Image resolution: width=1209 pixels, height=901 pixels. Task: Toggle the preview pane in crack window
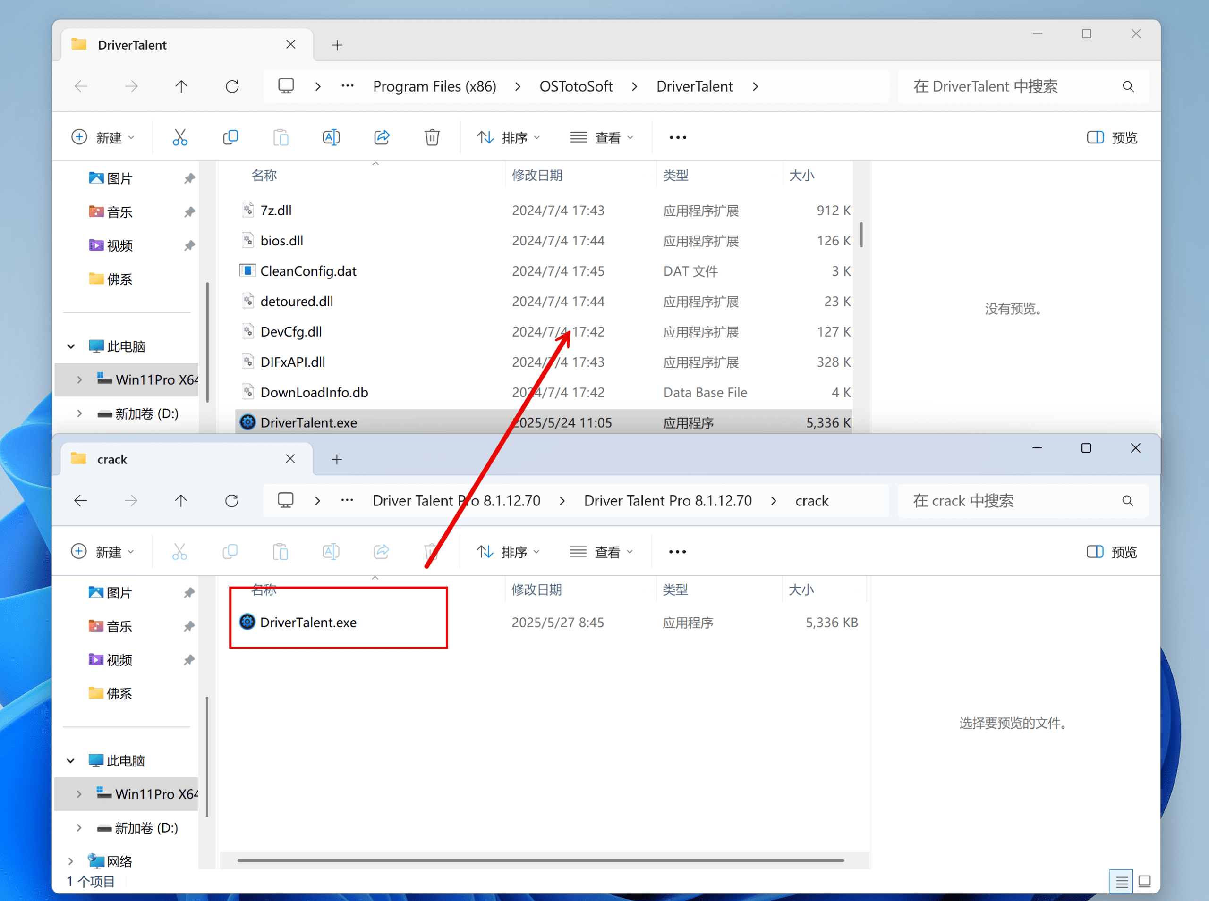tap(1112, 552)
